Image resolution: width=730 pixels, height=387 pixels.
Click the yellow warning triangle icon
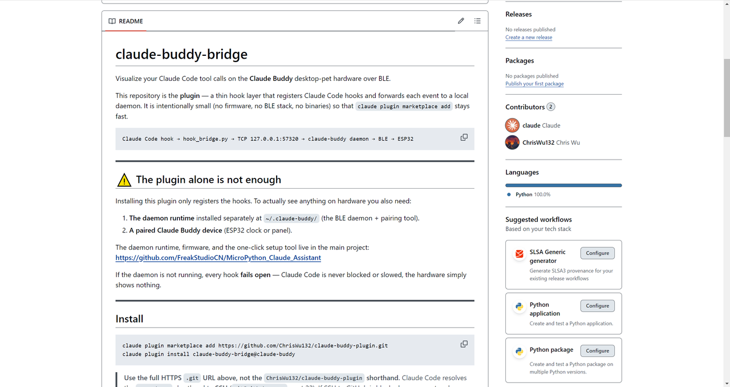point(124,181)
